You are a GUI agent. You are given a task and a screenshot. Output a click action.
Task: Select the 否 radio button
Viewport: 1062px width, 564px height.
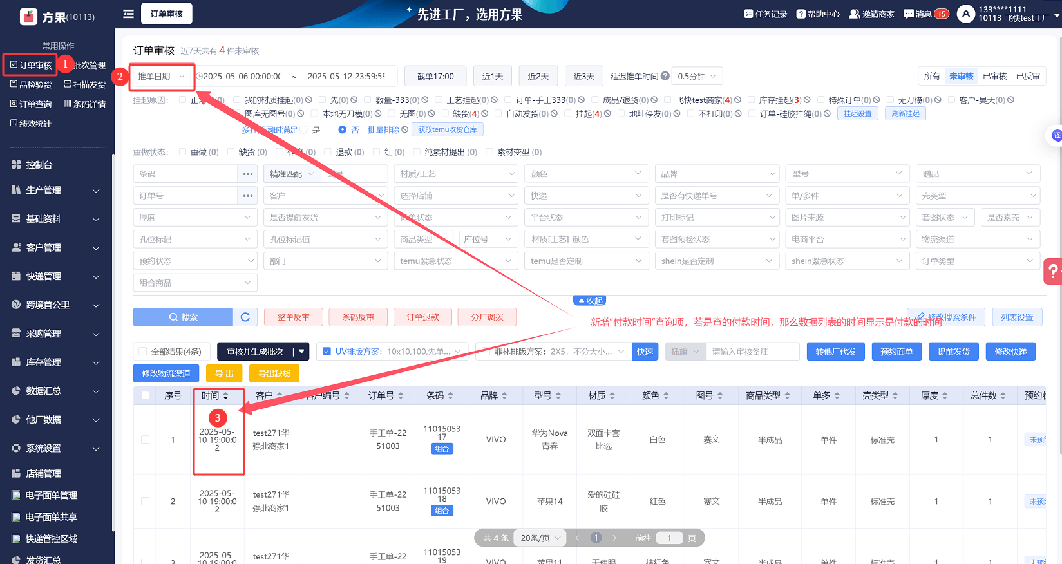pos(342,129)
